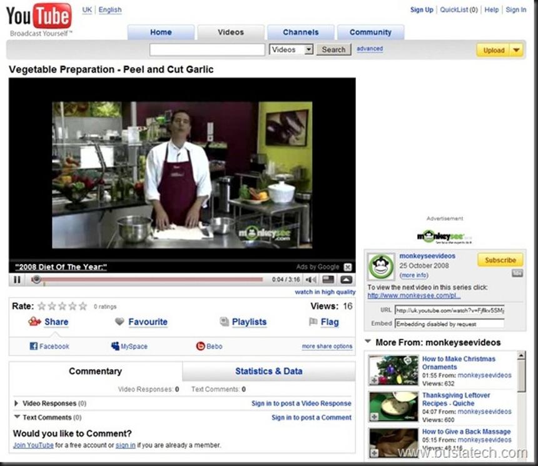
Task: Open the QuickList (0) link
Action: [x=459, y=9]
